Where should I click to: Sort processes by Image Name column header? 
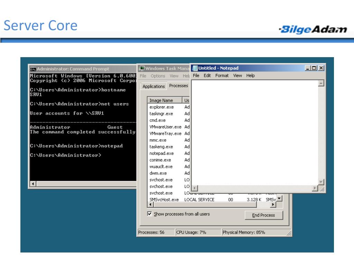(165, 100)
